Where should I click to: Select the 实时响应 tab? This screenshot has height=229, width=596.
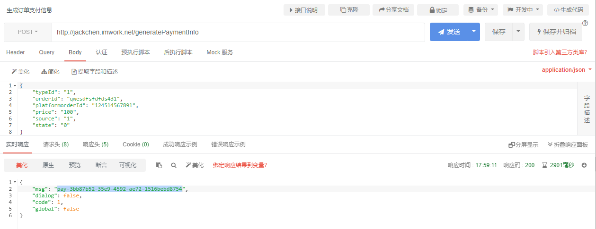coord(18,144)
